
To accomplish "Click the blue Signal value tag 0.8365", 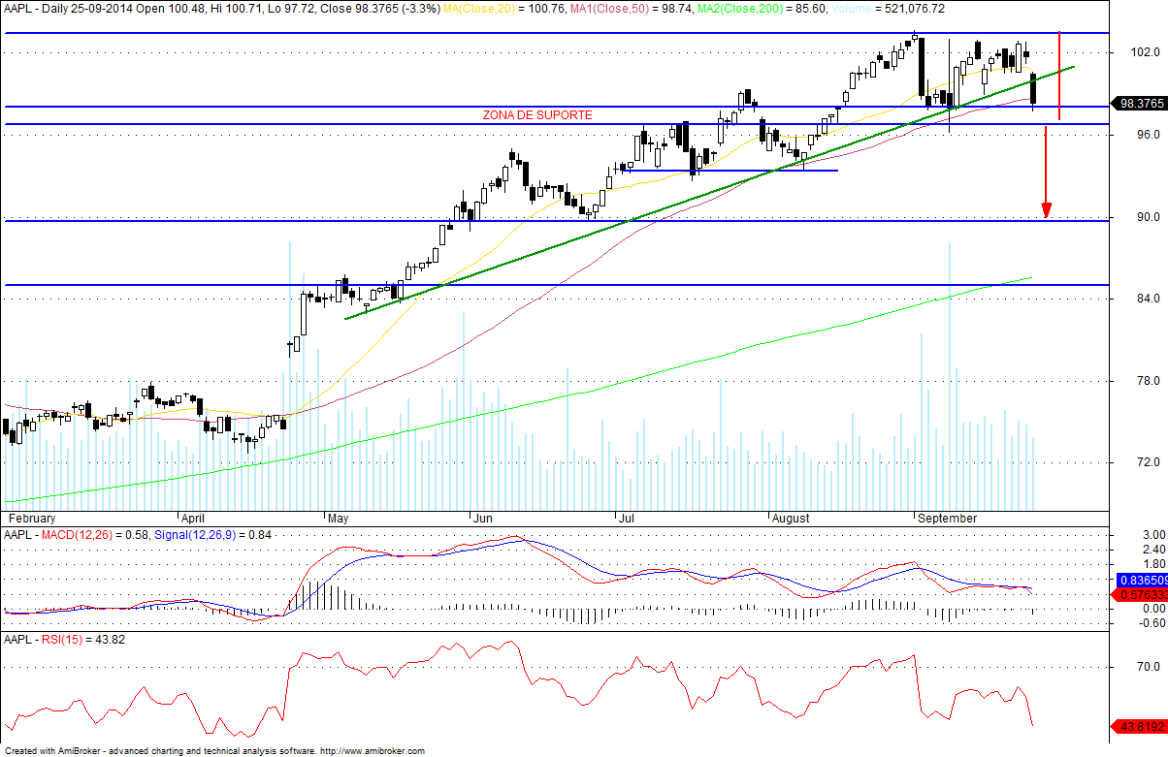I will [1140, 582].
